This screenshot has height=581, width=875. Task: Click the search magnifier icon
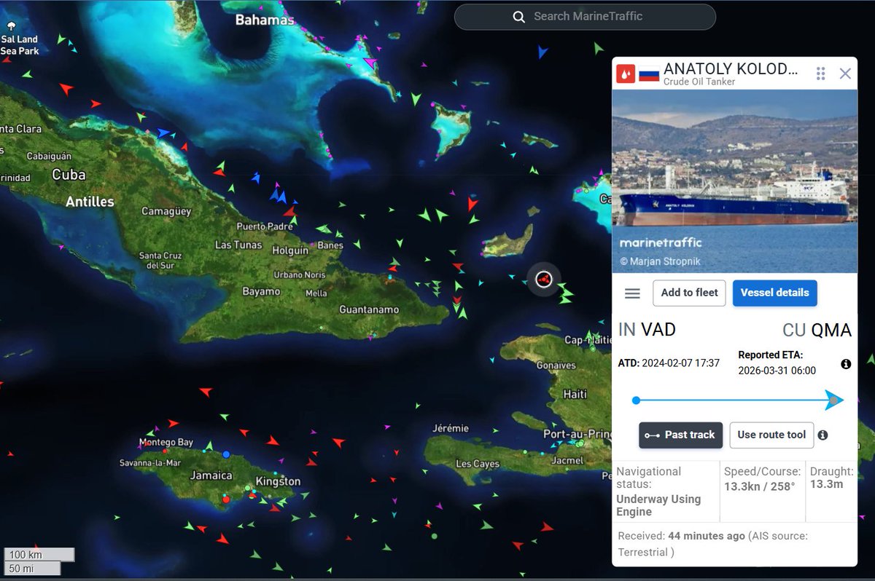518,17
